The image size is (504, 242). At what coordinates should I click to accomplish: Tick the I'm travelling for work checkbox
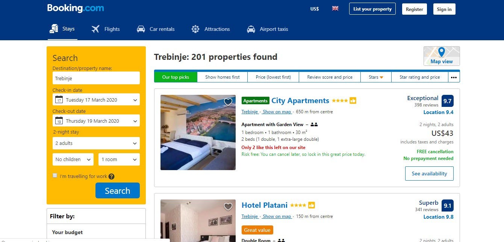[x=55, y=176]
